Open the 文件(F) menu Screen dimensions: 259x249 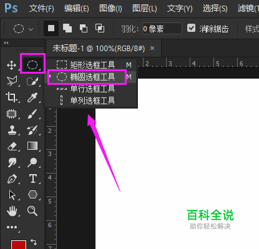tap(42, 9)
